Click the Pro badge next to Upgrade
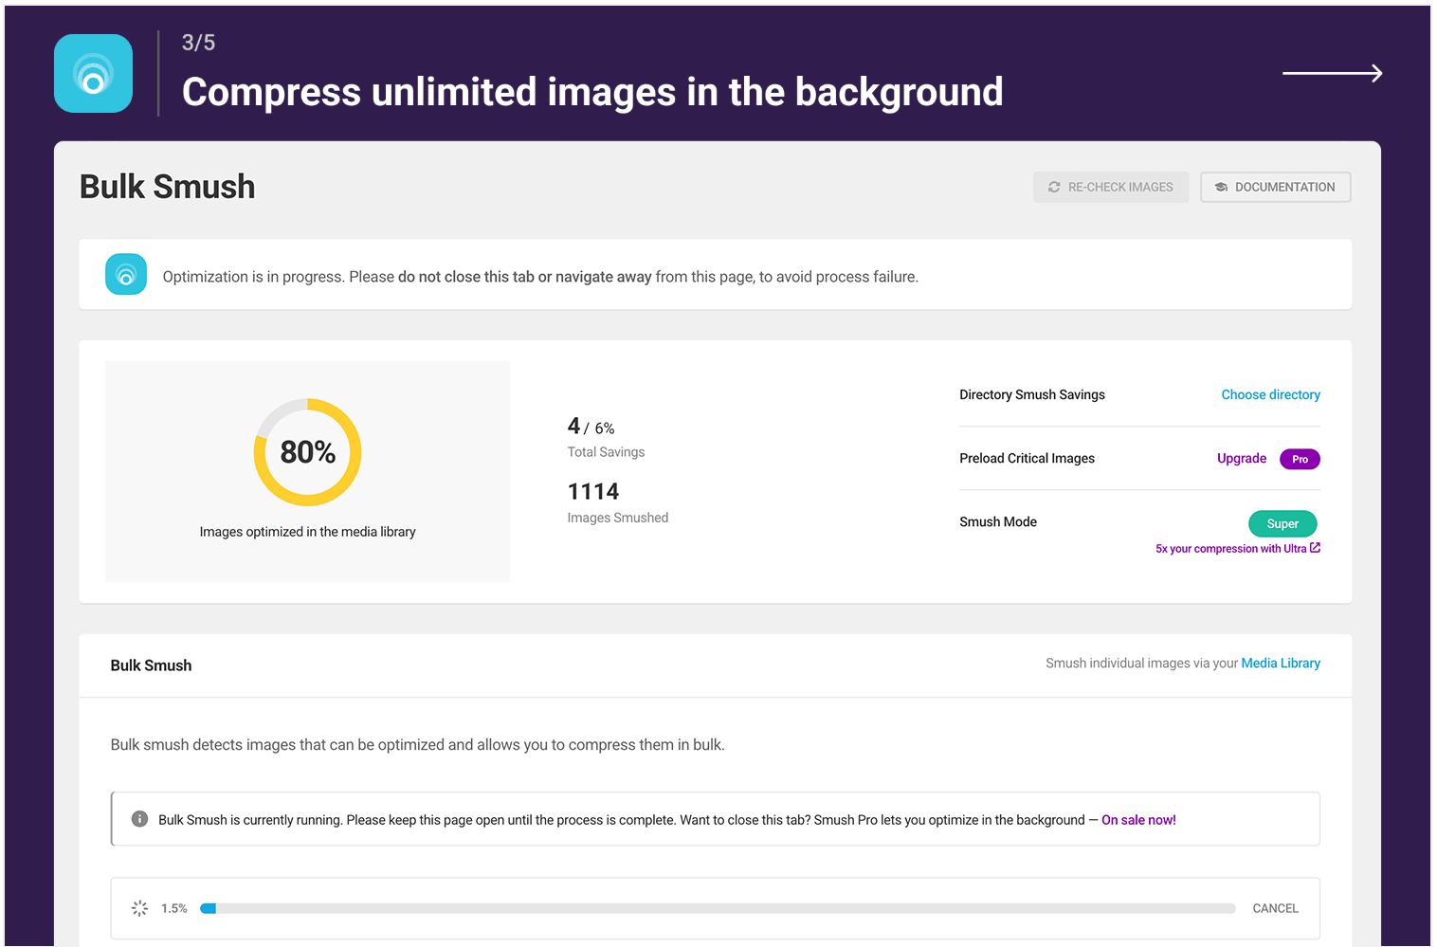Screen dimensions: 1437x947 pyautogui.click(x=1300, y=459)
